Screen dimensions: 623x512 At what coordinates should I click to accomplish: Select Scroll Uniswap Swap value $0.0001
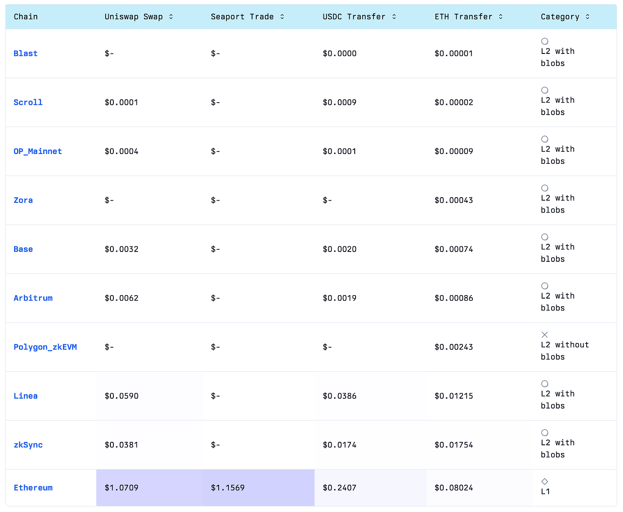coord(122,102)
